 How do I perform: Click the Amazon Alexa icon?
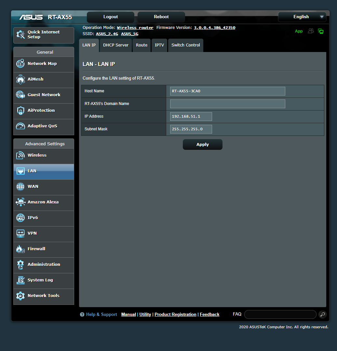coord(20,202)
